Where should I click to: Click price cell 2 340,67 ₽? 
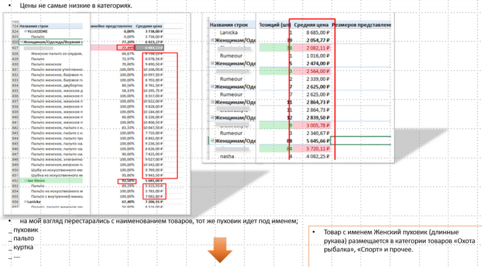pyautogui.click(x=318, y=133)
